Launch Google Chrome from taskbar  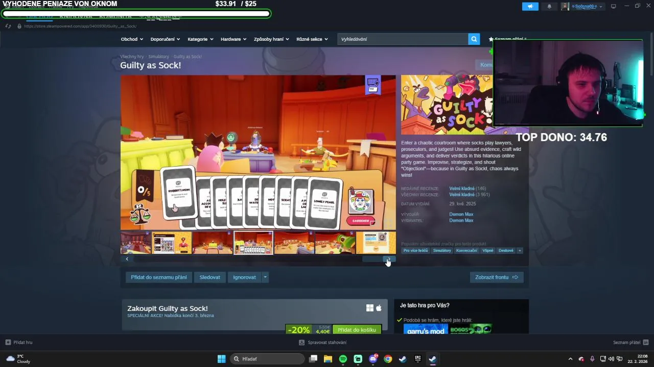pyautogui.click(x=388, y=359)
